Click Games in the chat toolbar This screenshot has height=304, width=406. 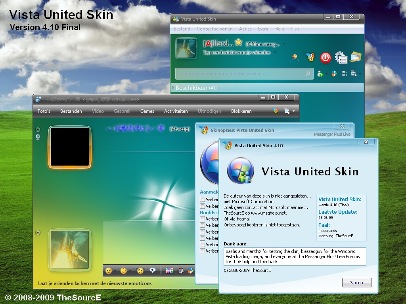coord(147,111)
